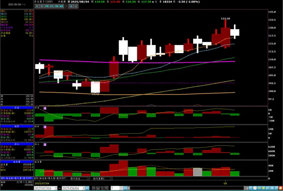Select the 法人 panel header
Viewport: 283px width, 191px height.
tap(17, 144)
